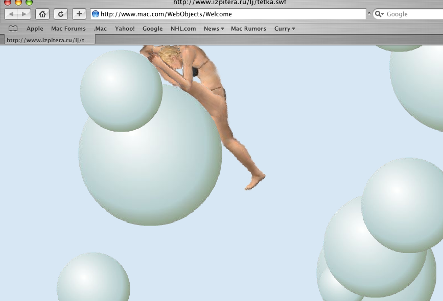The width and height of the screenshot is (443, 301).
Task: Click the address bar URL field
Action: (228, 14)
